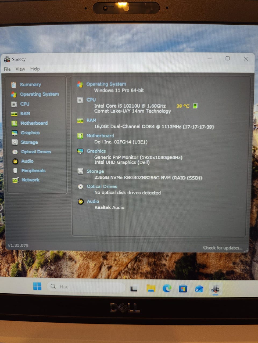Click the sidebar CPU chip icon

coord(14,104)
